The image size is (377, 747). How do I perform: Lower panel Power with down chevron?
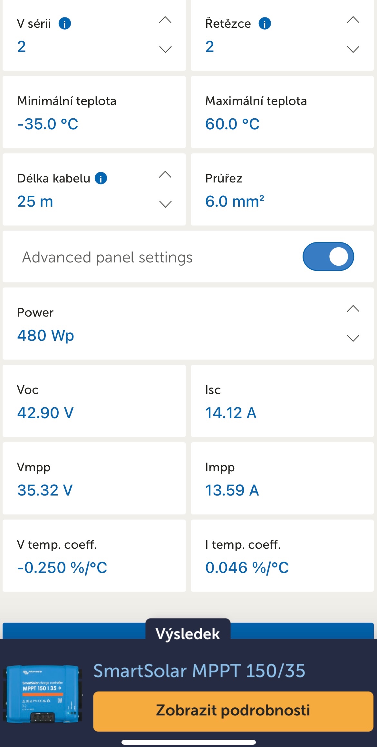pyautogui.click(x=353, y=338)
